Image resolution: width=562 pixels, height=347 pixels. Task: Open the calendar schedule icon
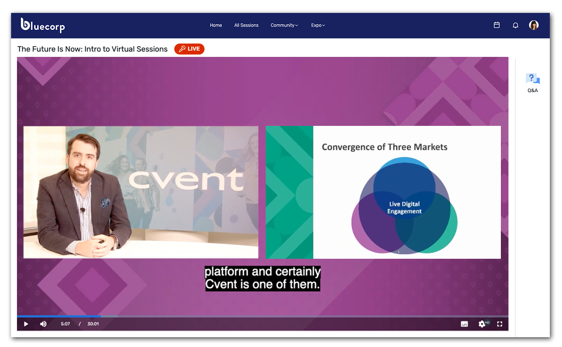[x=497, y=25]
